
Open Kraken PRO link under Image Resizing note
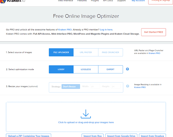[x=140, y=87]
